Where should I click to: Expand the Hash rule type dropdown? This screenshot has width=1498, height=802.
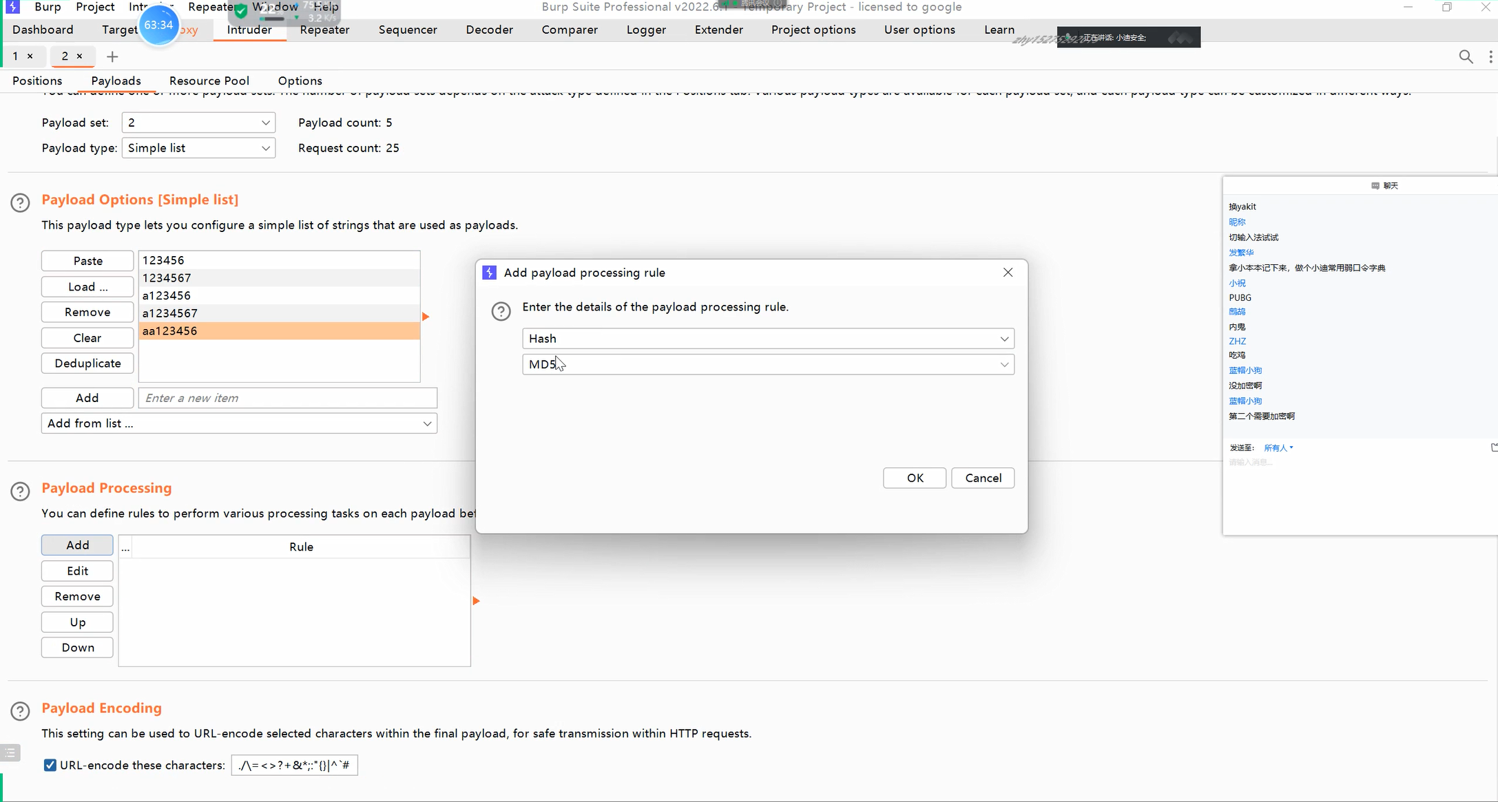[x=767, y=339]
